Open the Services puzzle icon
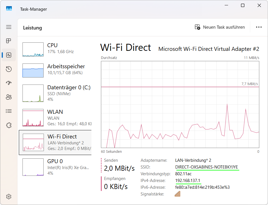Image resolution: width=268 pixels, height=205 pixels. tap(9, 125)
